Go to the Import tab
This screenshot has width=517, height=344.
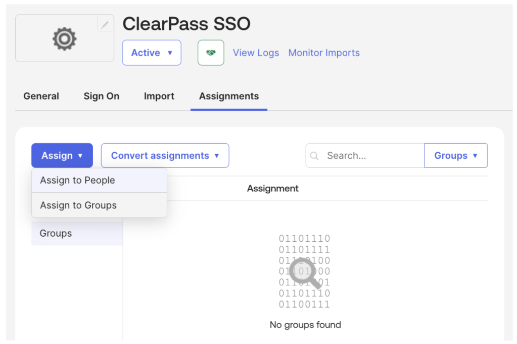coord(159,96)
